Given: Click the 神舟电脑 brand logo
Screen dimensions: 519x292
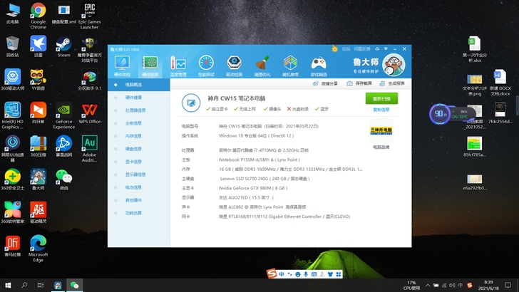Looking at the screenshot, I should coord(381,130).
